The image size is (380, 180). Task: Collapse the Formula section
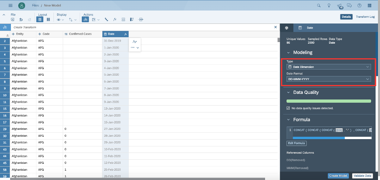coord(288,120)
